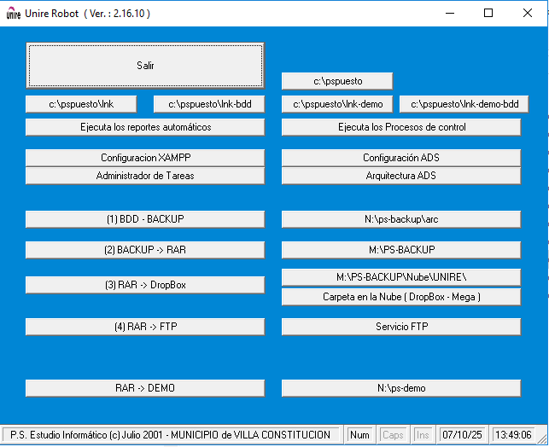Open the c:\pspuesto folder button

click(x=337, y=81)
